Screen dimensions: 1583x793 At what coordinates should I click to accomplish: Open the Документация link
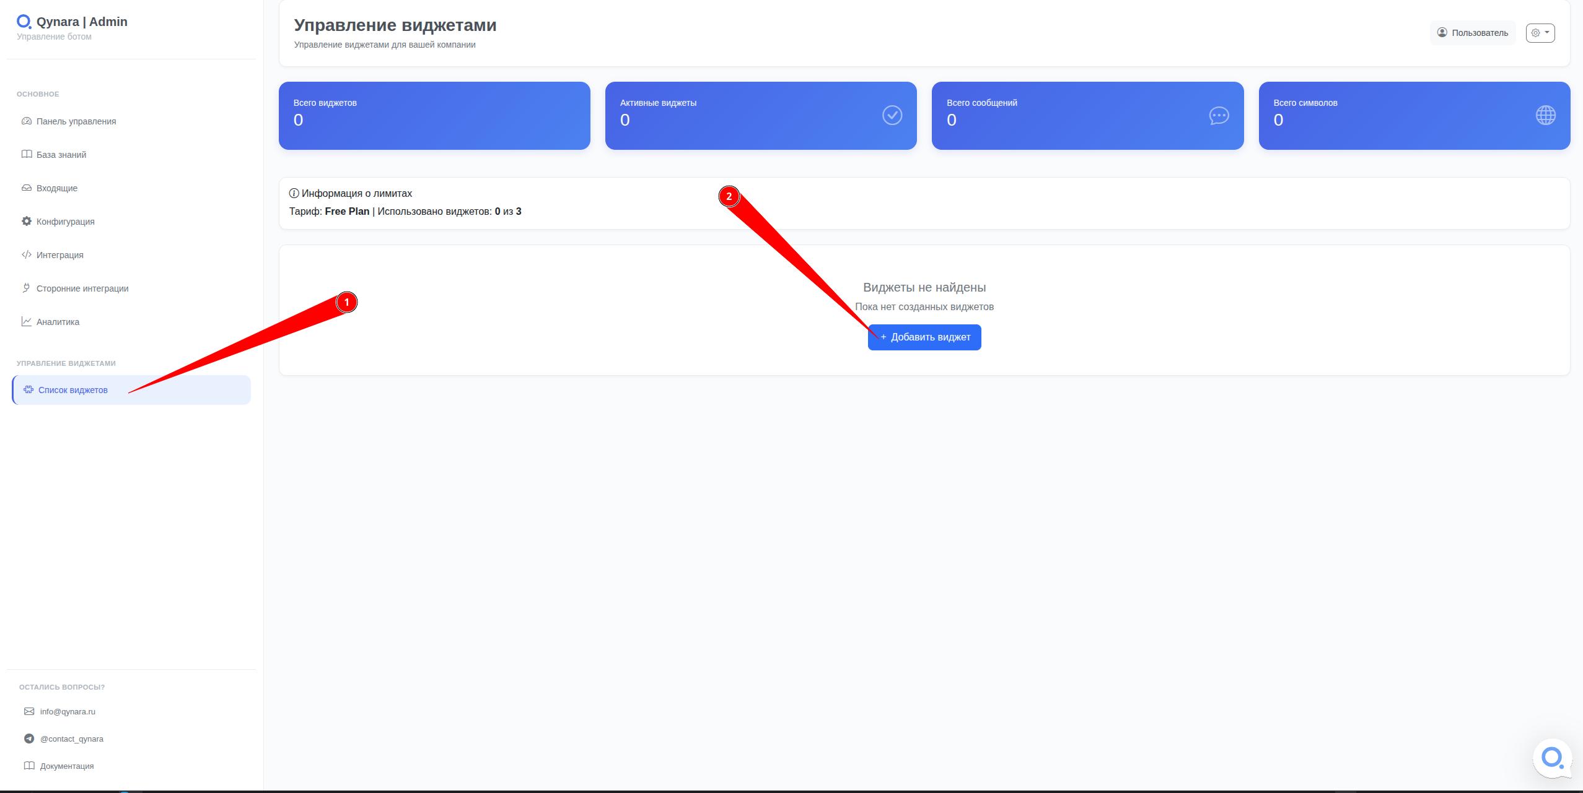pos(66,766)
